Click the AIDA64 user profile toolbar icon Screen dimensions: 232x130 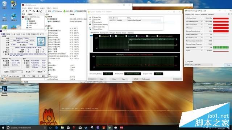click(x=37, y=11)
